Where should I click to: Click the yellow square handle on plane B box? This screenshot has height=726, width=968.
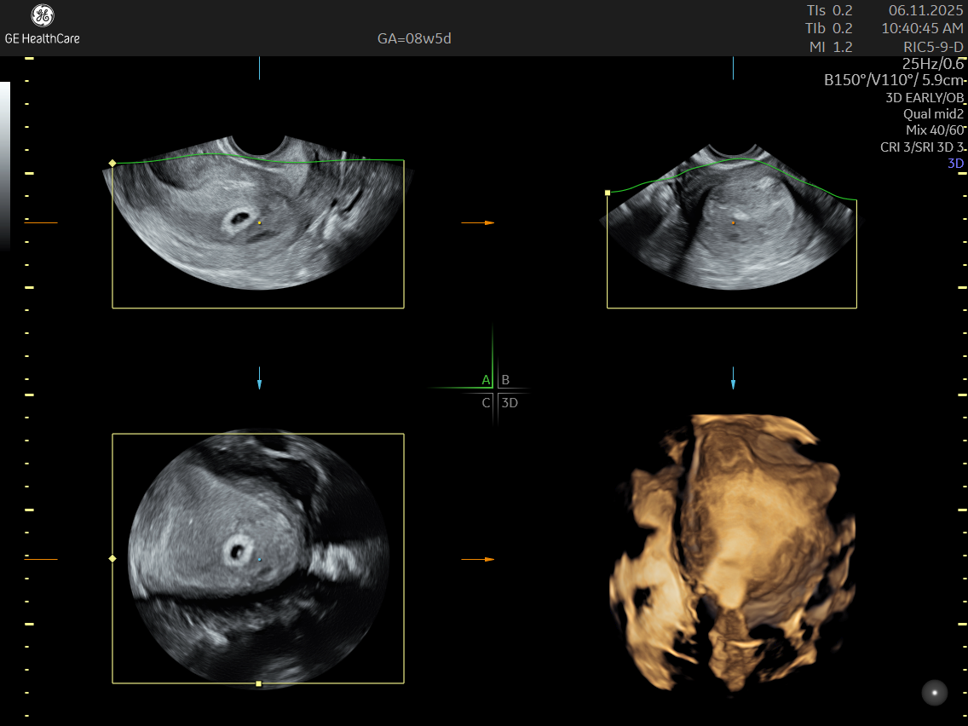tap(608, 193)
